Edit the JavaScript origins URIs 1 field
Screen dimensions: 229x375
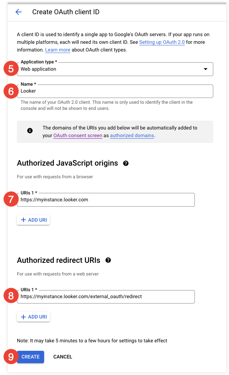[x=106, y=200]
